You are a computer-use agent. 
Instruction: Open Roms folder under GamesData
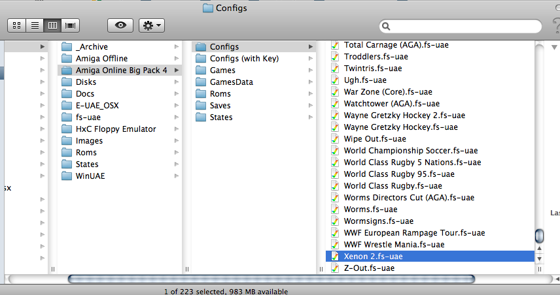254,94
